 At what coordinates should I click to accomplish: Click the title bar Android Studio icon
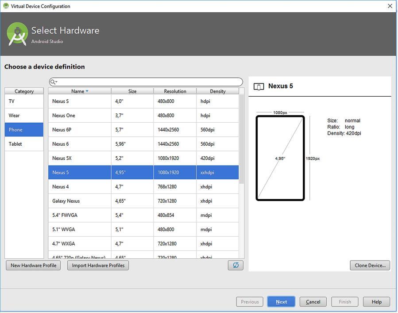[x=6, y=6]
